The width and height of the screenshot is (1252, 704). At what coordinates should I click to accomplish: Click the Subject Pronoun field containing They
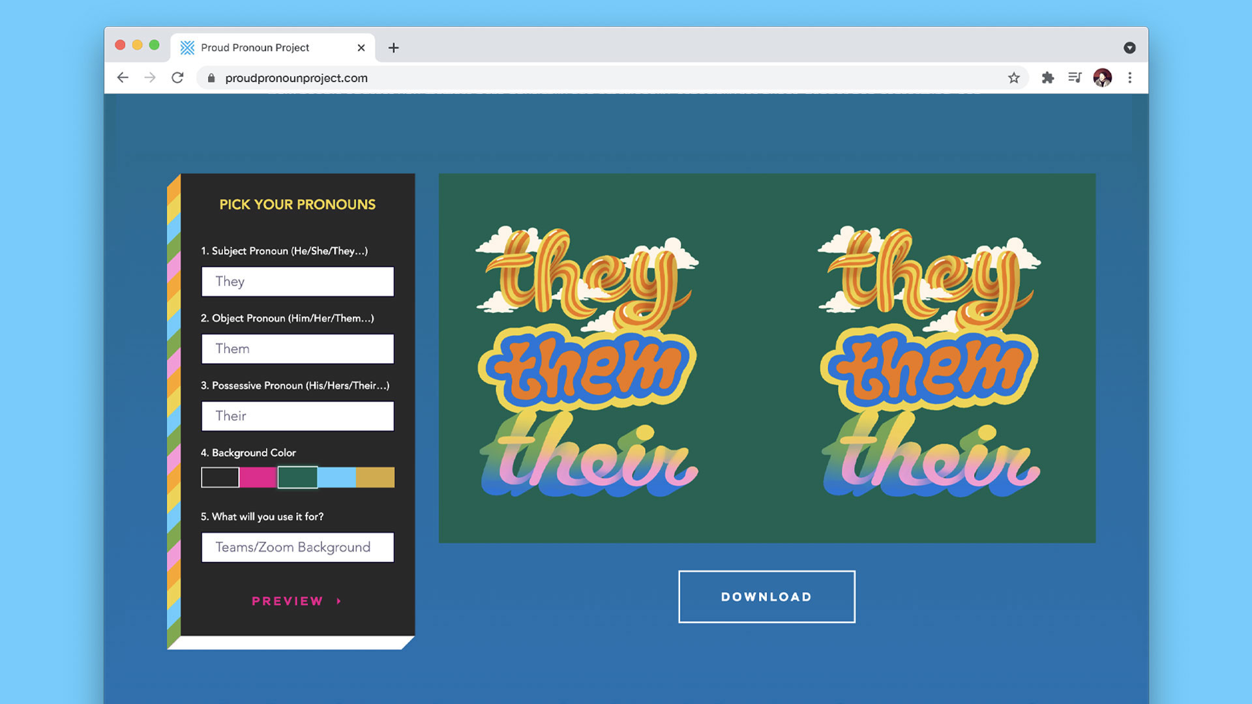coord(297,282)
